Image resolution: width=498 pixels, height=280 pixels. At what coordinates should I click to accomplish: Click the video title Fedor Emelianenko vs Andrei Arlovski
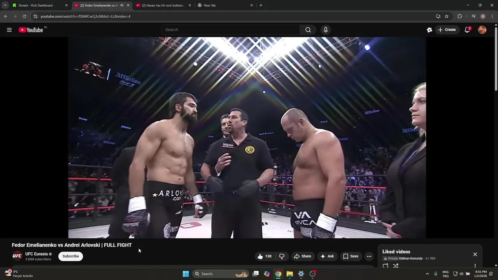(x=72, y=245)
